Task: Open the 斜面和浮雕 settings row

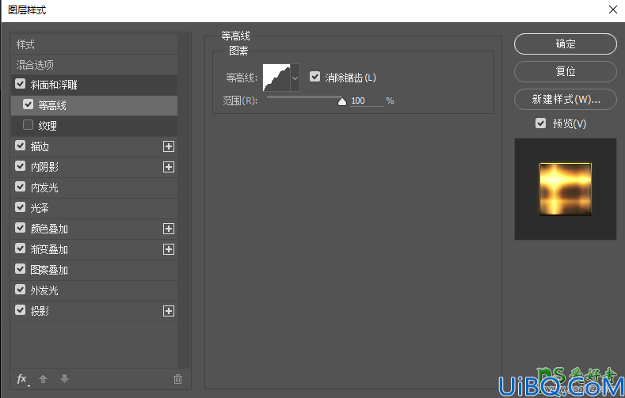Action: [94, 85]
